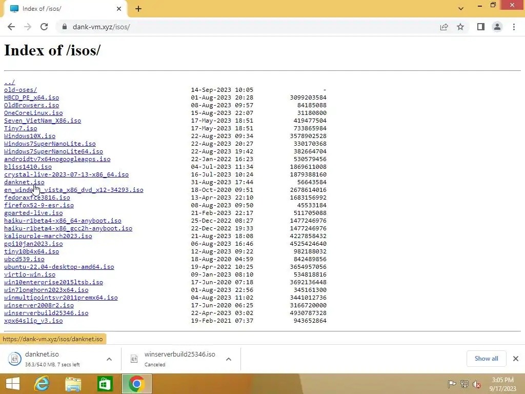Click firefox52-9-esr.iso link
Viewport: 525px width, 394px height.
click(39, 205)
